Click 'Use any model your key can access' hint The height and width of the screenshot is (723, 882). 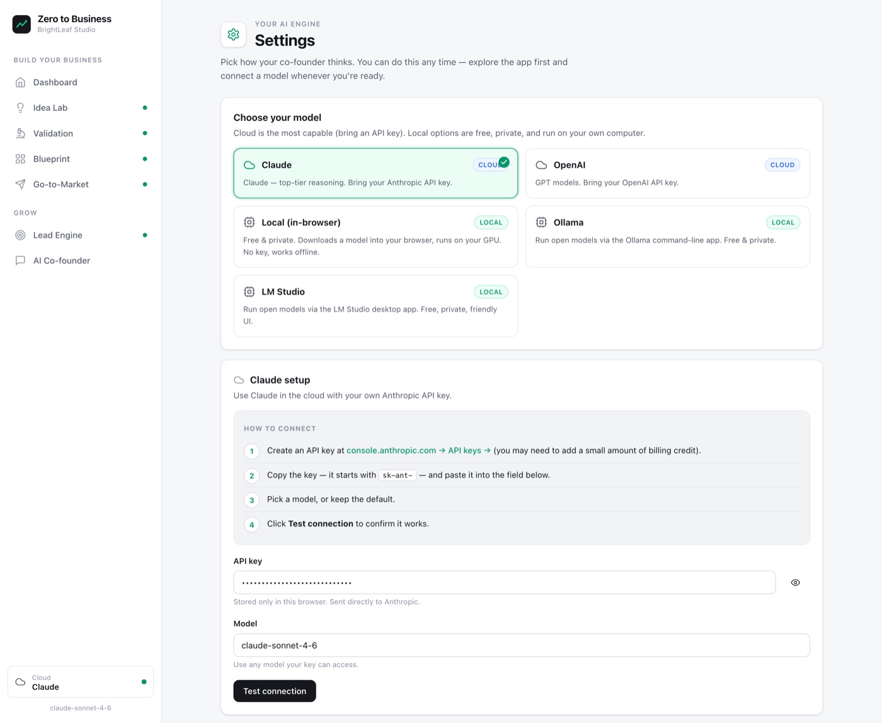click(296, 664)
